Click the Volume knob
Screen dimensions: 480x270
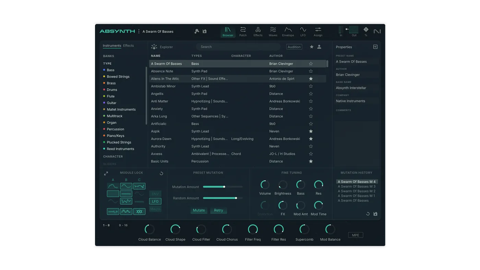[265, 185]
